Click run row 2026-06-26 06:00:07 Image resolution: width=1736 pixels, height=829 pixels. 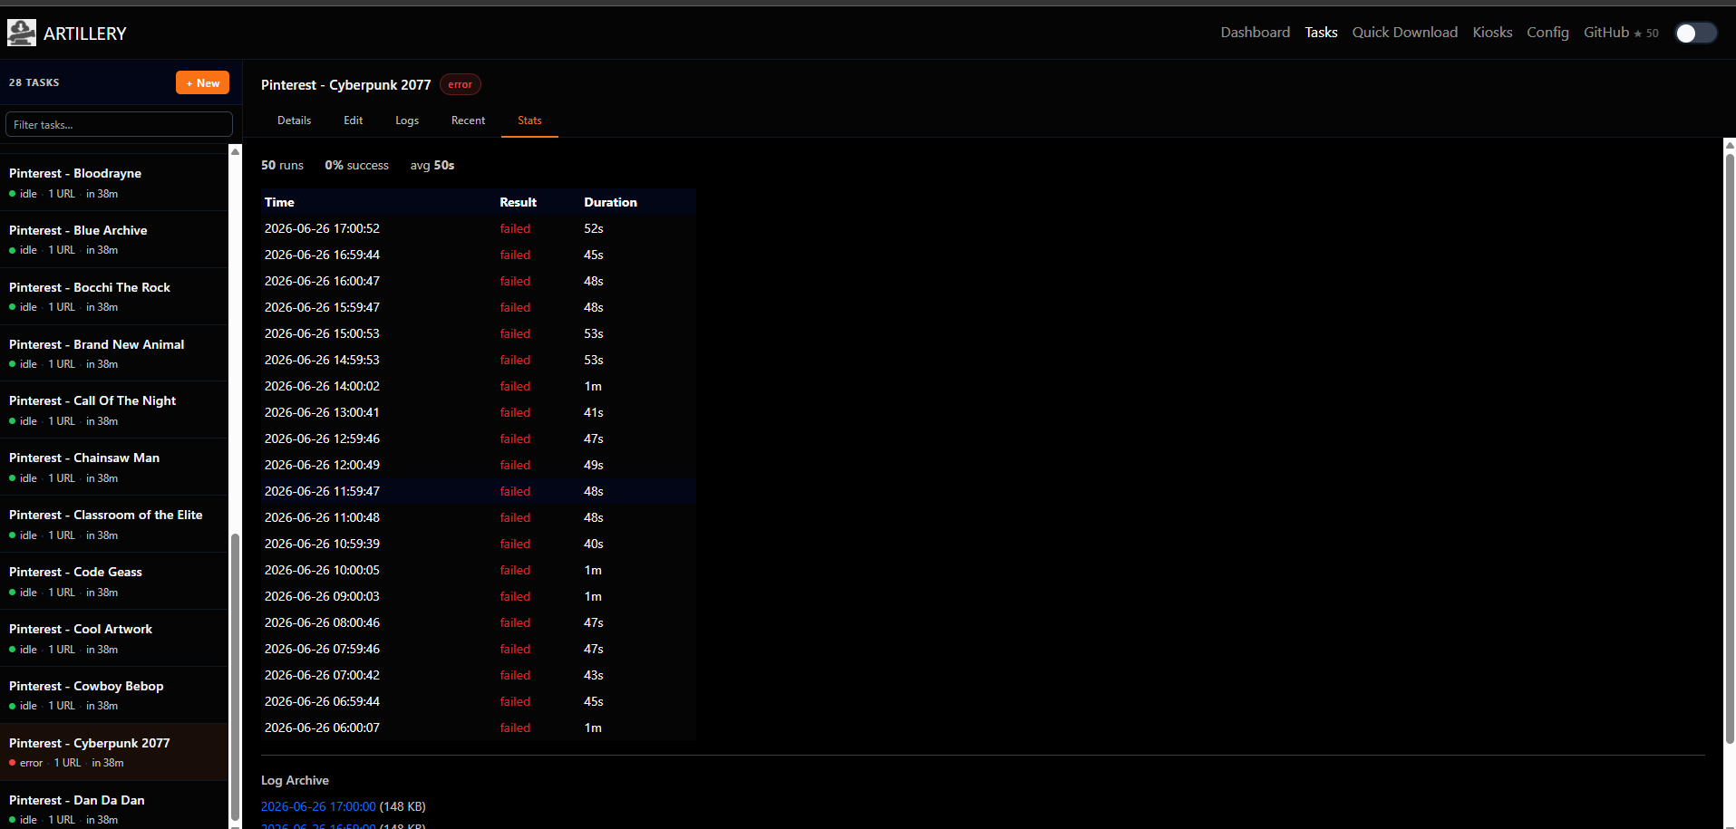tap(479, 728)
